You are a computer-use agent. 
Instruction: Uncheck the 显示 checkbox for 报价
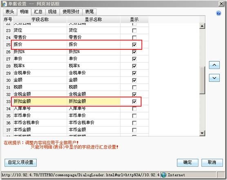pyautogui.click(x=134, y=45)
